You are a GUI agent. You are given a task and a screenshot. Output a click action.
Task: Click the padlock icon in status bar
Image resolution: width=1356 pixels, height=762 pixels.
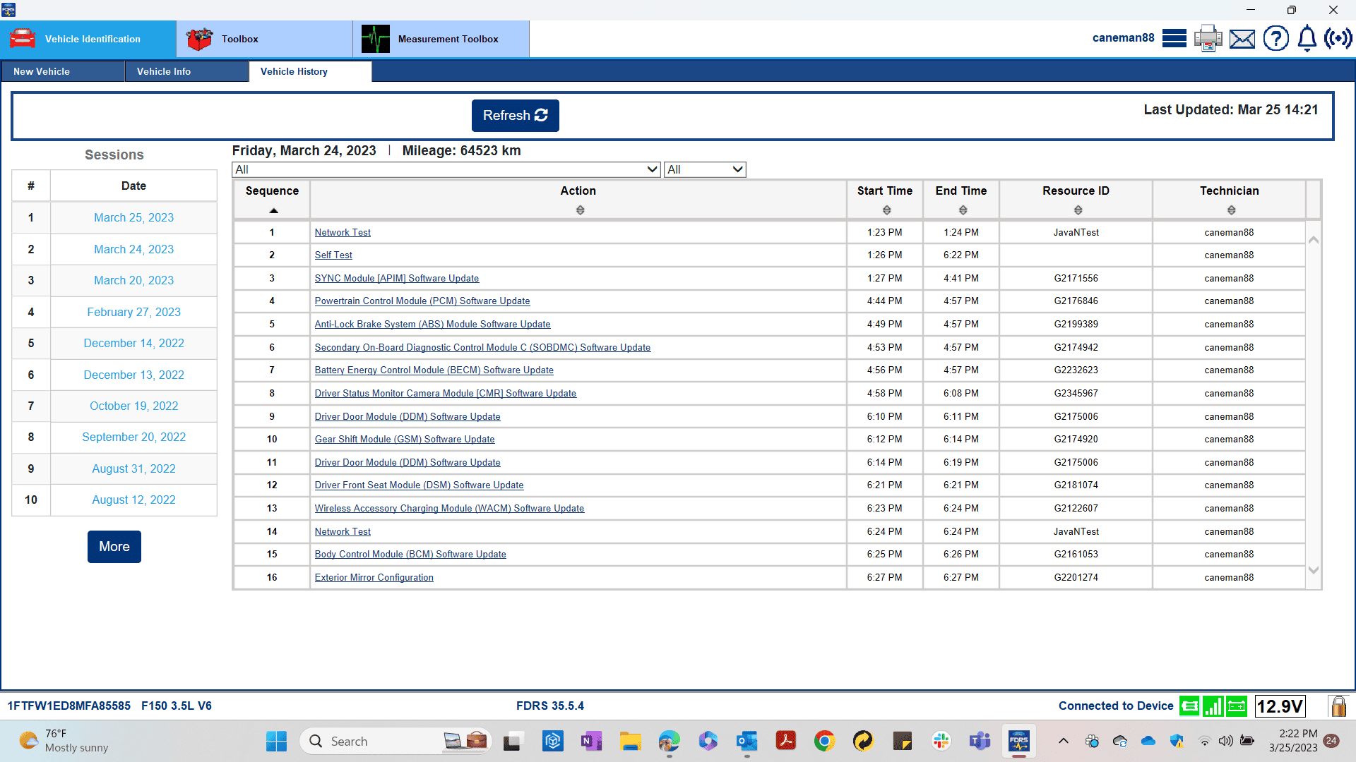(1338, 706)
